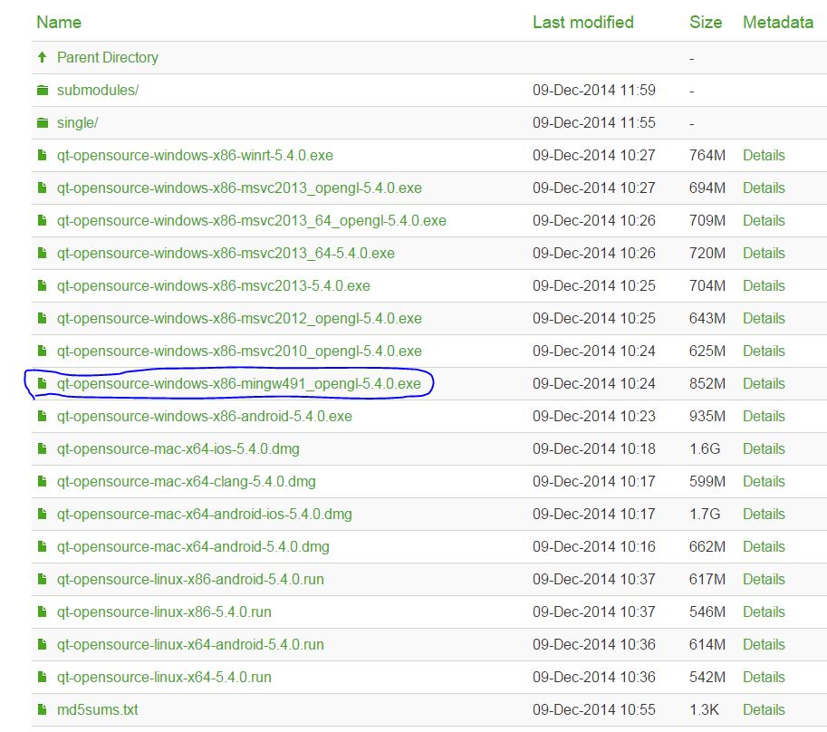
Task: Click file icon for mac-x64-ios-5.4.0.dmg
Action: pos(43,448)
